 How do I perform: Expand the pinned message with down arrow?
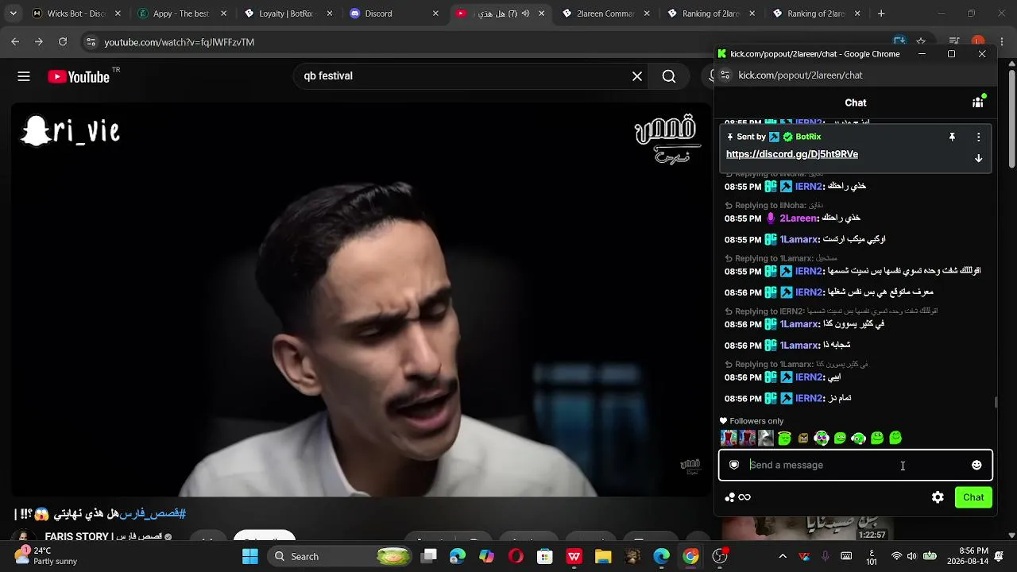[978, 158]
